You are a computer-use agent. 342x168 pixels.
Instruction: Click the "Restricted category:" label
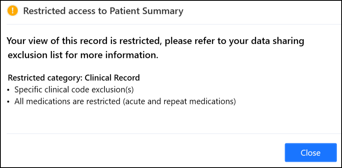tap(45, 78)
